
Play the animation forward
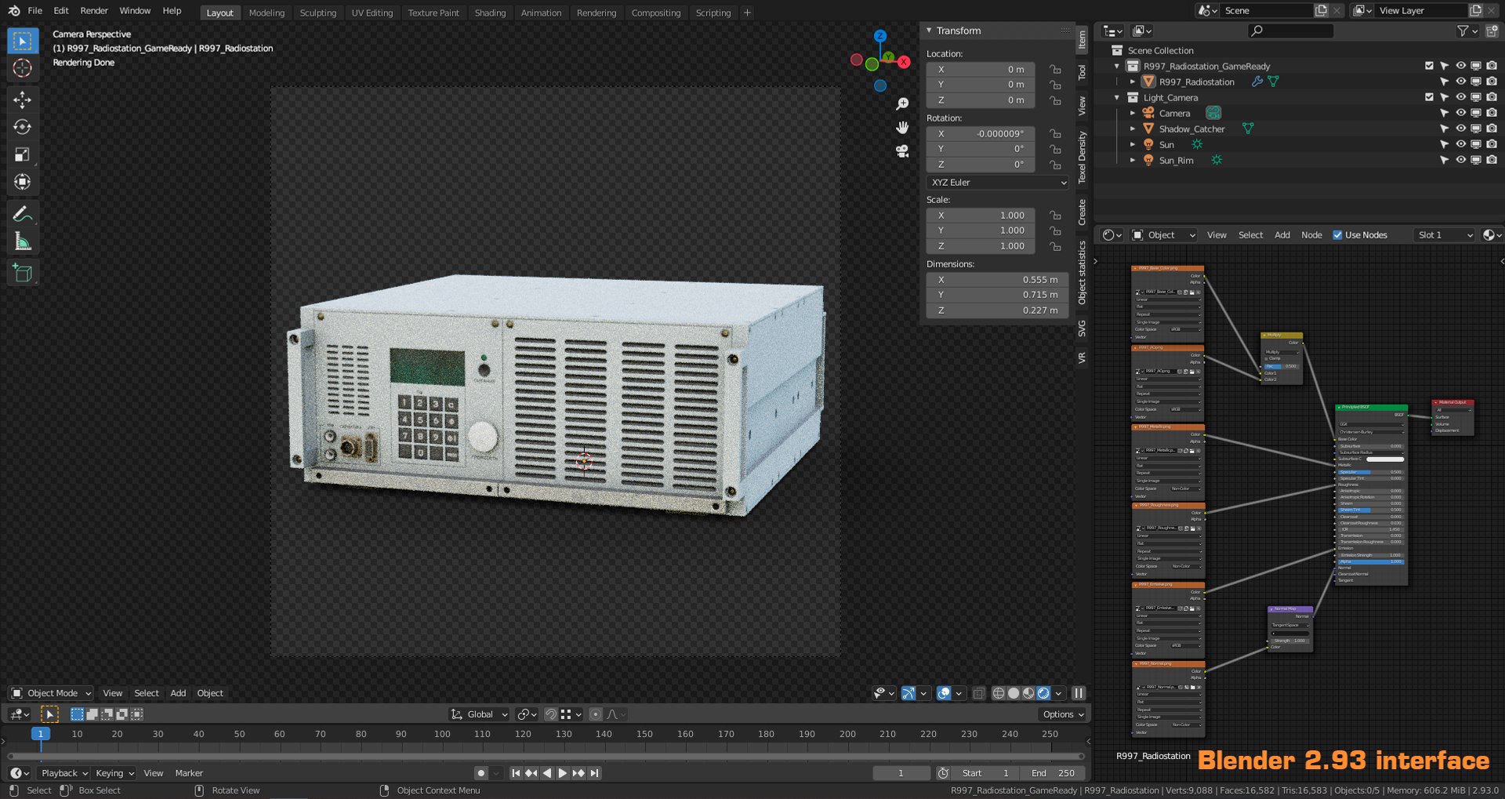(563, 773)
